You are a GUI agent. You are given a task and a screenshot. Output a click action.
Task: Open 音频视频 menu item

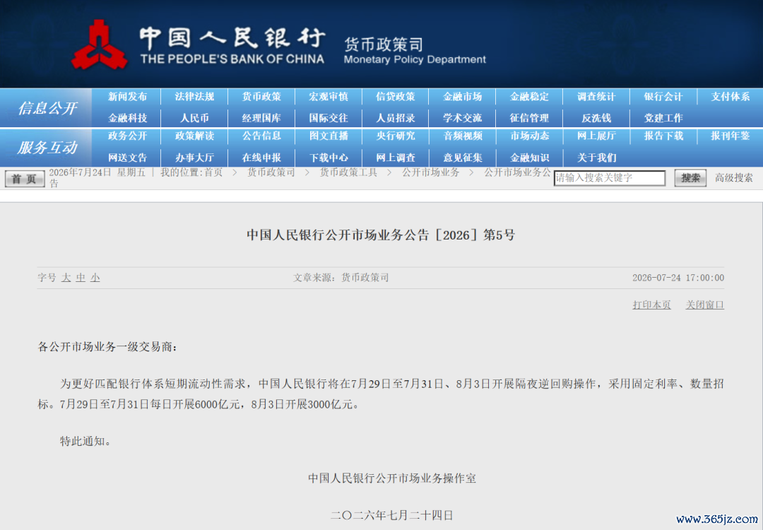coord(463,136)
